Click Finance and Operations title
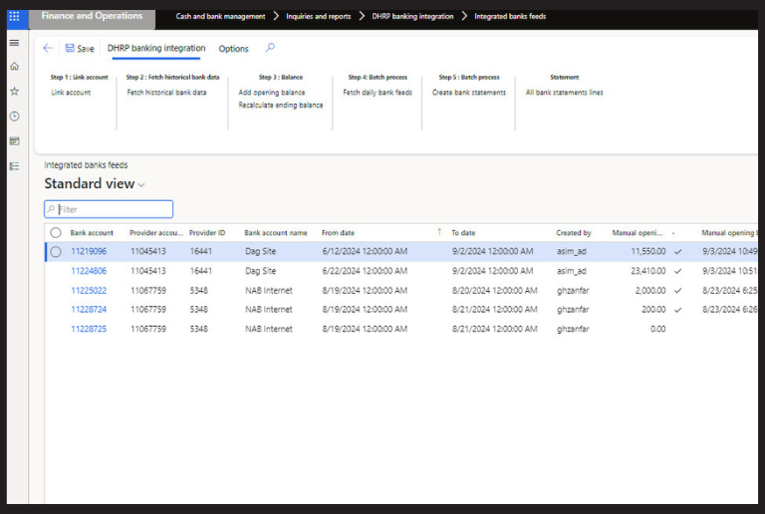The height and width of the screenshot is (514, 765). pos(92,16)
